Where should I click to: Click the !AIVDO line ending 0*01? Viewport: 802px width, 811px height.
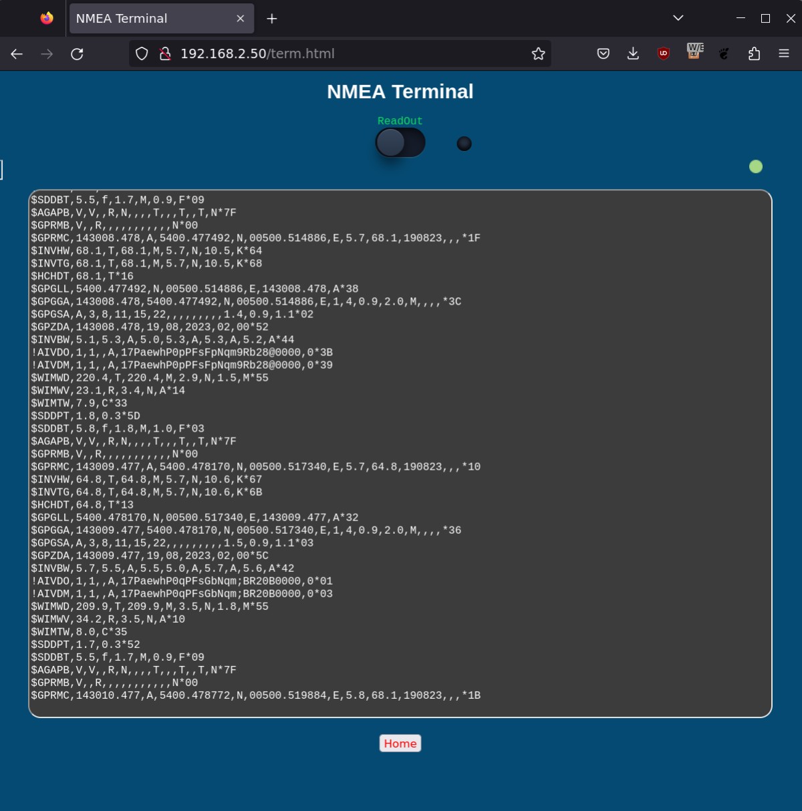(182, 581)
